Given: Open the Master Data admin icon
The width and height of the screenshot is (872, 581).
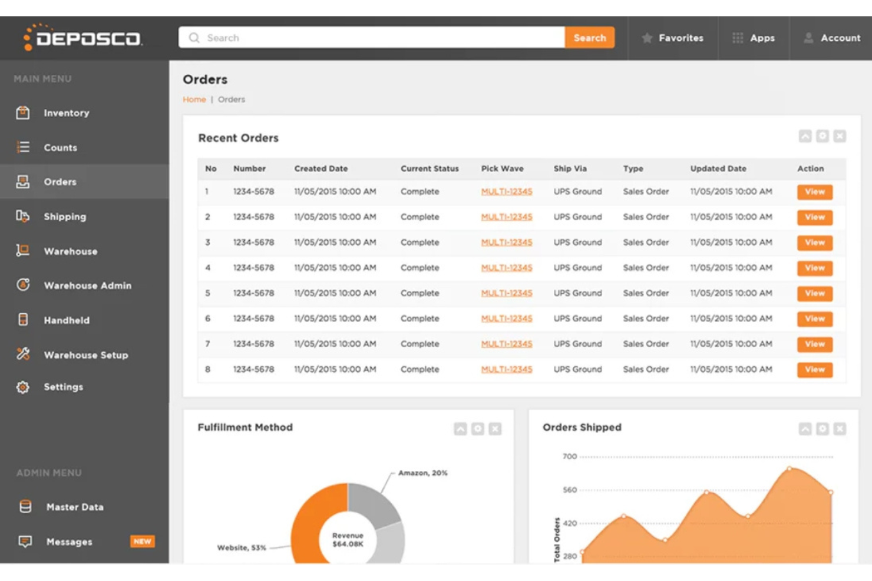Looking at the screenshot, I should coord(24,507).
